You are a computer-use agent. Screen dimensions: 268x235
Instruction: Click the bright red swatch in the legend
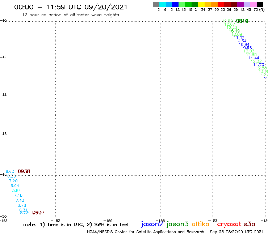pos(221,4)
